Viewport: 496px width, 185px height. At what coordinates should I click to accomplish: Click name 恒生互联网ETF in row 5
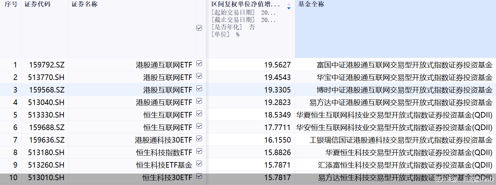[x=168, y=115]
